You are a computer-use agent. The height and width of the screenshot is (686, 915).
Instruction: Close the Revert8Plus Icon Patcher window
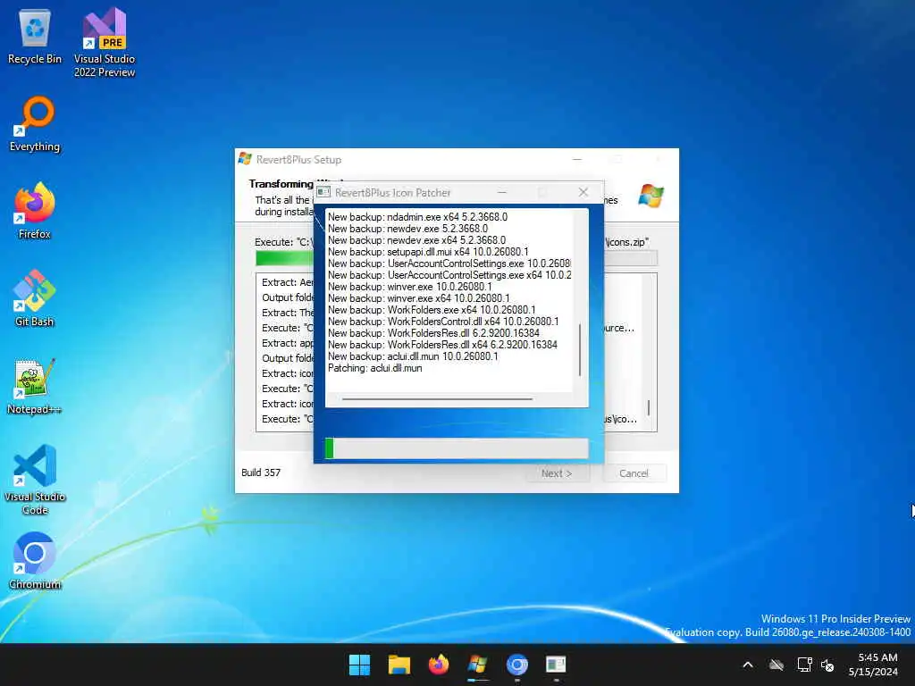pos(583,192)
